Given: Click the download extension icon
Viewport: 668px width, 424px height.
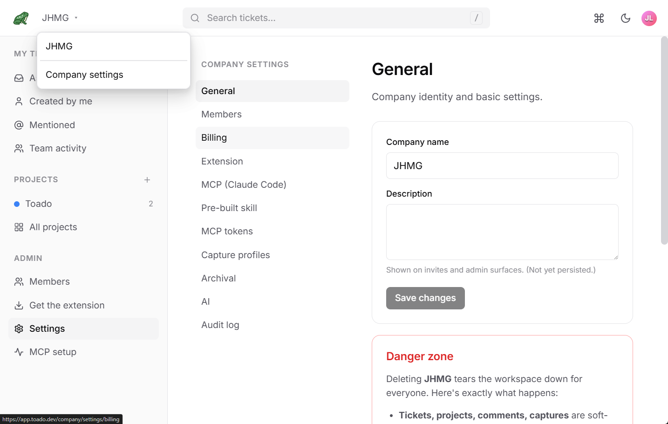Looking at the screenshot, I should coord(19,305).
